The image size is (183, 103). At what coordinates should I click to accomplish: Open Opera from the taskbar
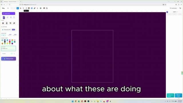(82, 101)
